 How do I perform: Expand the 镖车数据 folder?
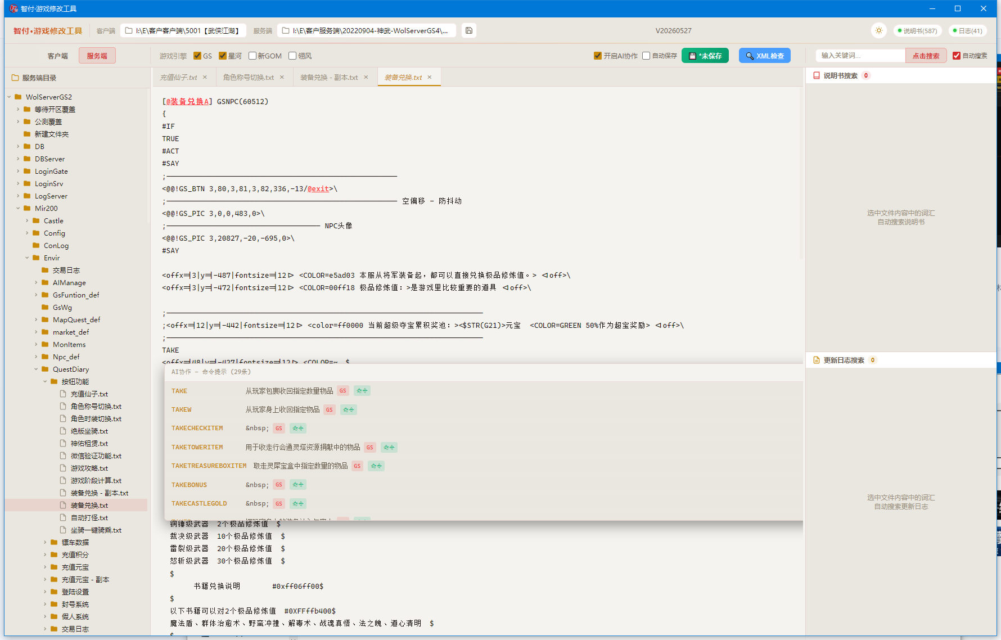(x=46, y=542)
